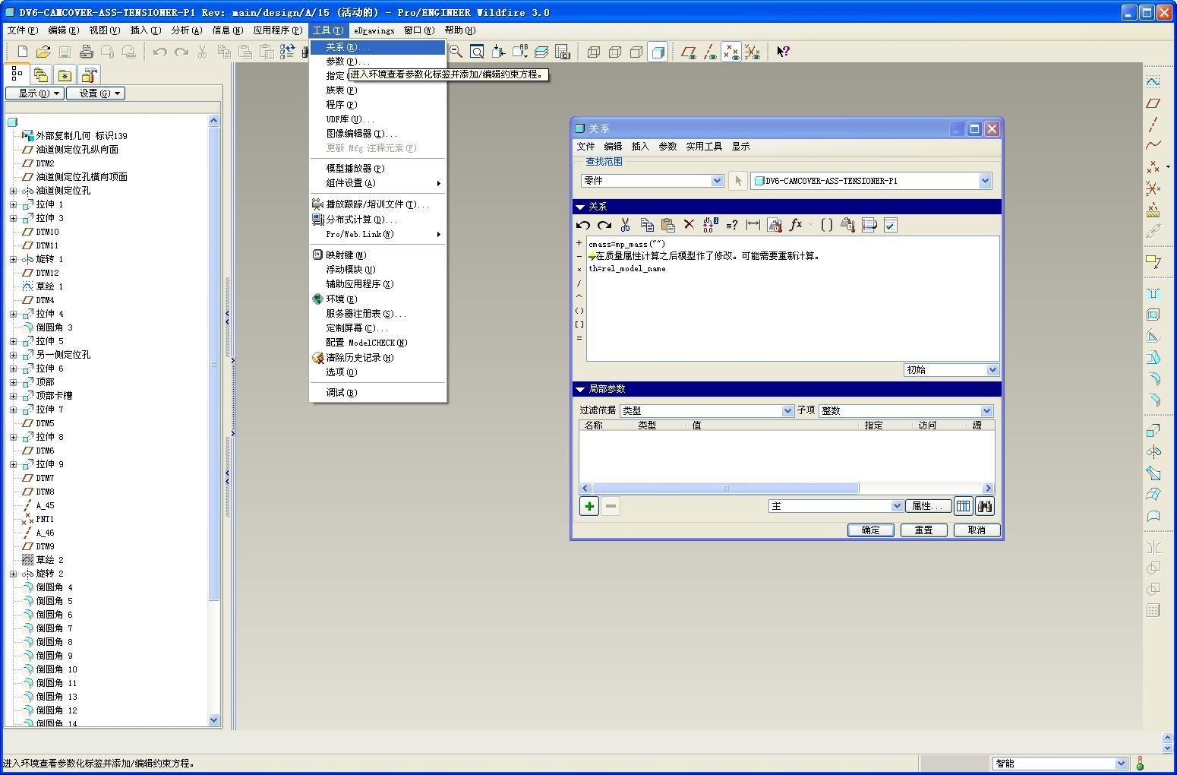Select 族表 from the tools menu
Image resolution: width=1177 pixels, height=775 pixels.
coord(377,90)
